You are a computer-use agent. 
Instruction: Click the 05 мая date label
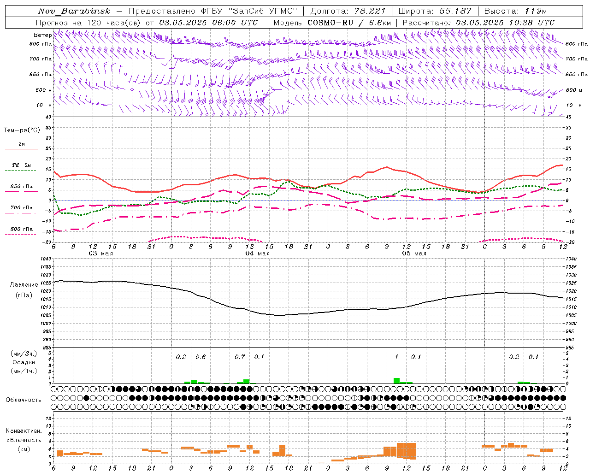(x=414, y=254)
